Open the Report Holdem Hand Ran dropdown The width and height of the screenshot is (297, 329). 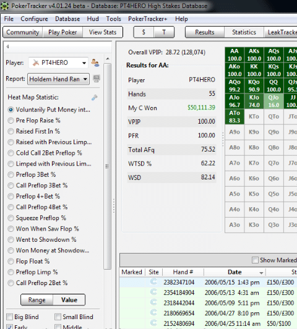pyautogui.click(x=58, y=79)
